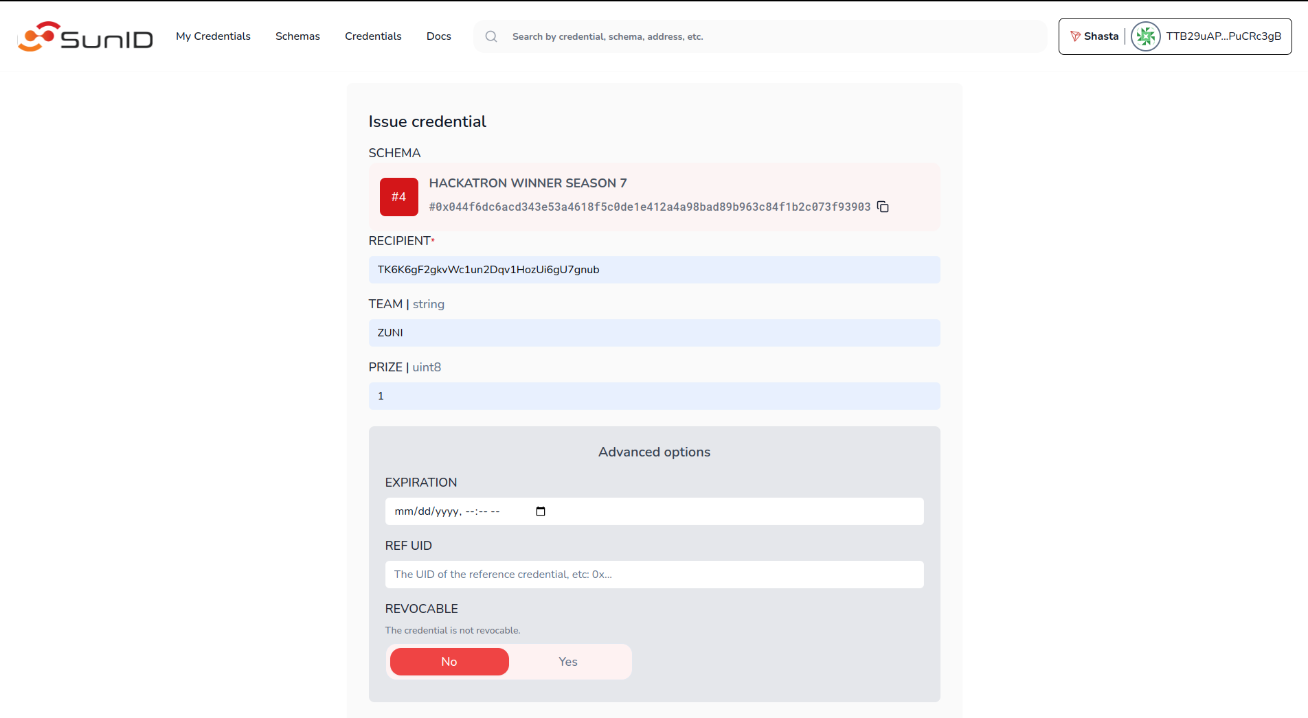The height and width of the screenshot is (718, 1308).
Task: Go to Schemas menu
Action: point(297,36)
